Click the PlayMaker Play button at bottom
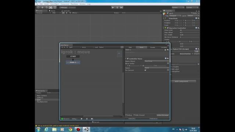This screenshot has height=132, width=235. tap(82, 119)
